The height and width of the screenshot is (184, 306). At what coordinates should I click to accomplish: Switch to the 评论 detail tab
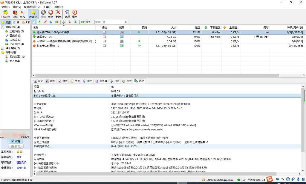pos(38,81)
